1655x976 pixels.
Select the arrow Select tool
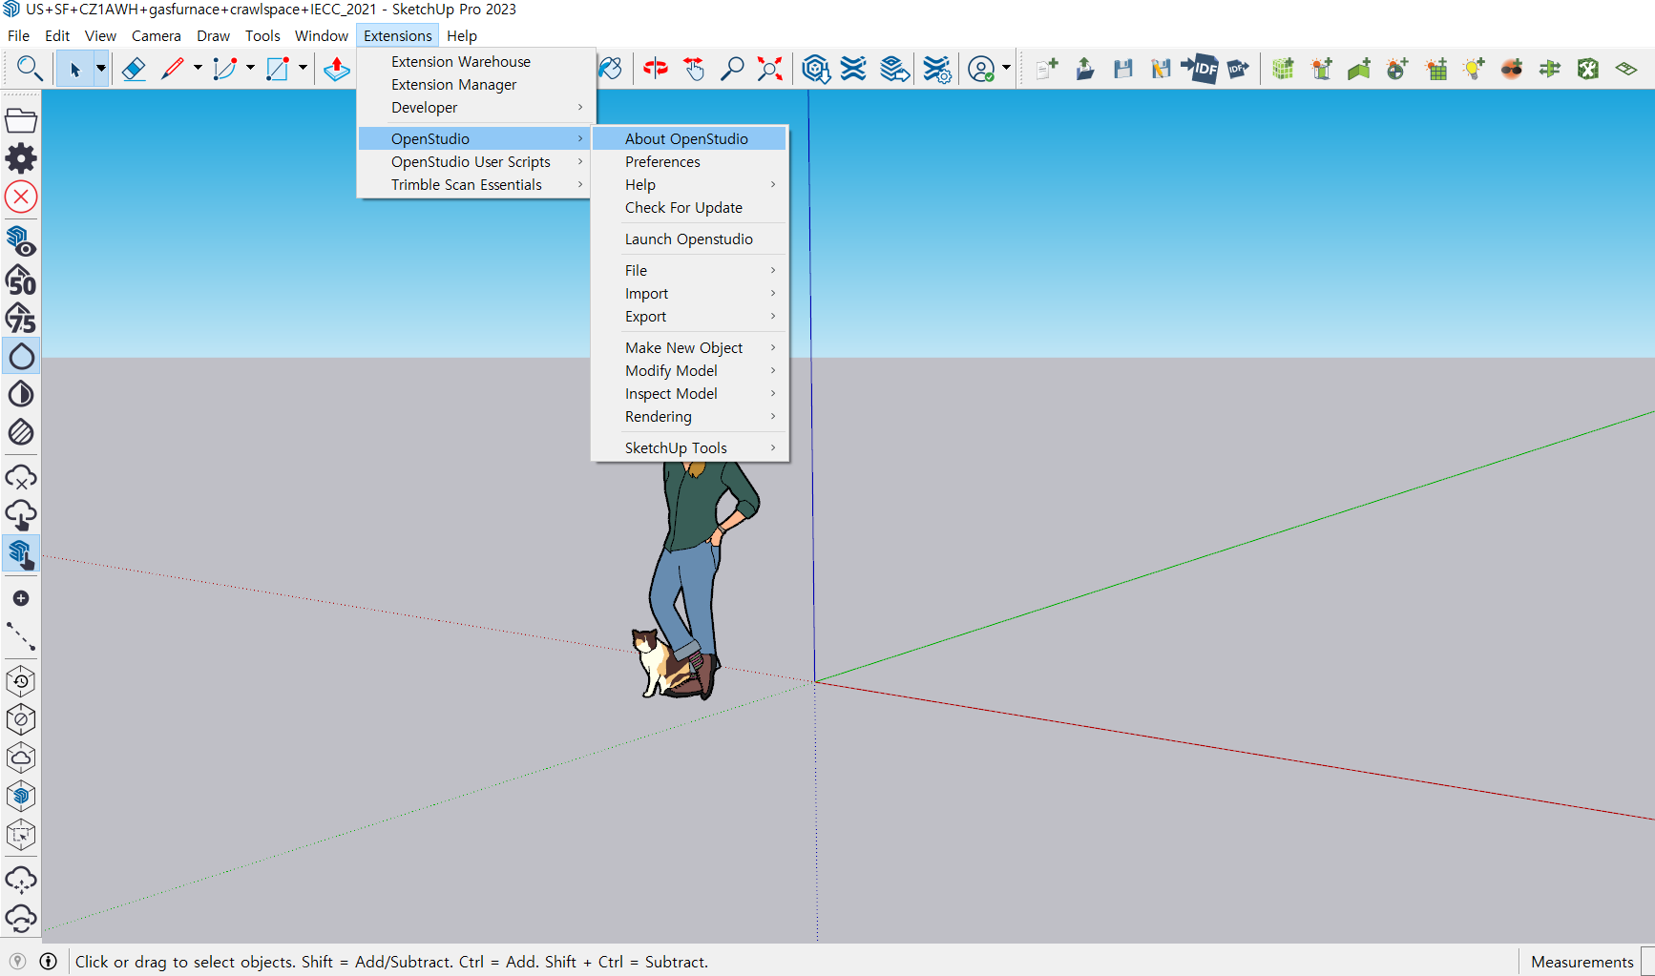(75, 69)
